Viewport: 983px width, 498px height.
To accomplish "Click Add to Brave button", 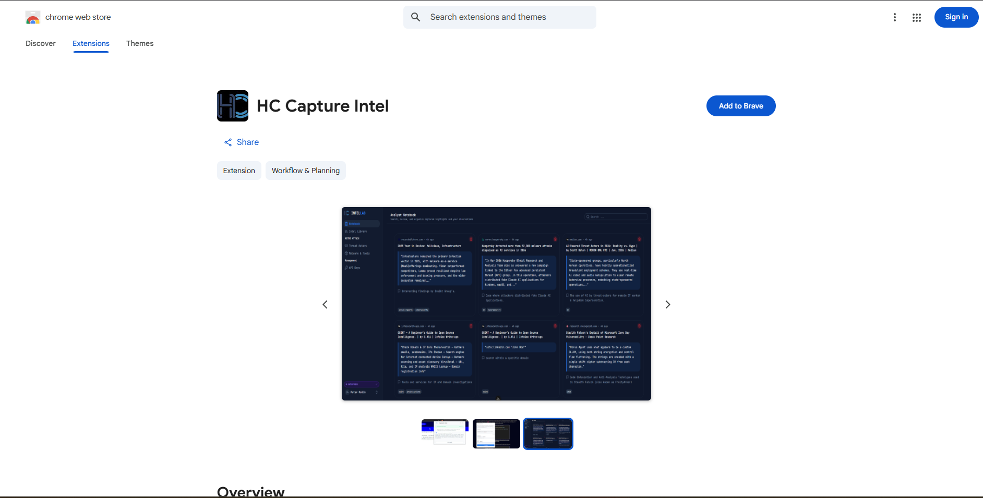I will tap(741, 106).
